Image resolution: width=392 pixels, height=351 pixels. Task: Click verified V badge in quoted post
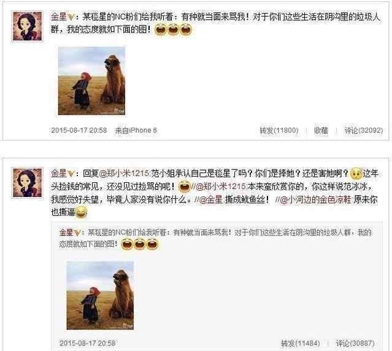[77, 233]
